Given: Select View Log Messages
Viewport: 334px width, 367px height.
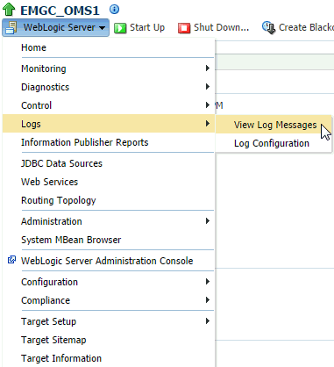Looking at the screenshot, I should click(275, 125).
